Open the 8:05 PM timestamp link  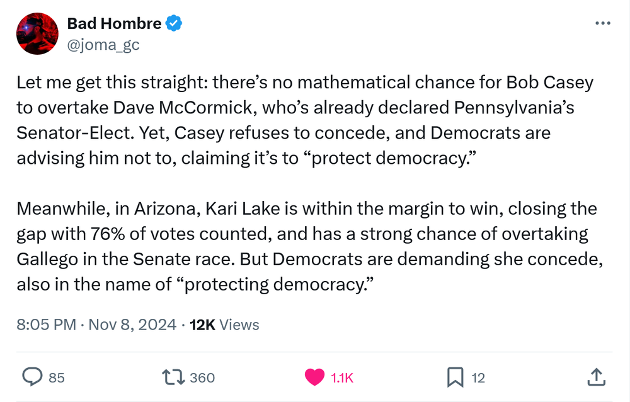[45, 324]
